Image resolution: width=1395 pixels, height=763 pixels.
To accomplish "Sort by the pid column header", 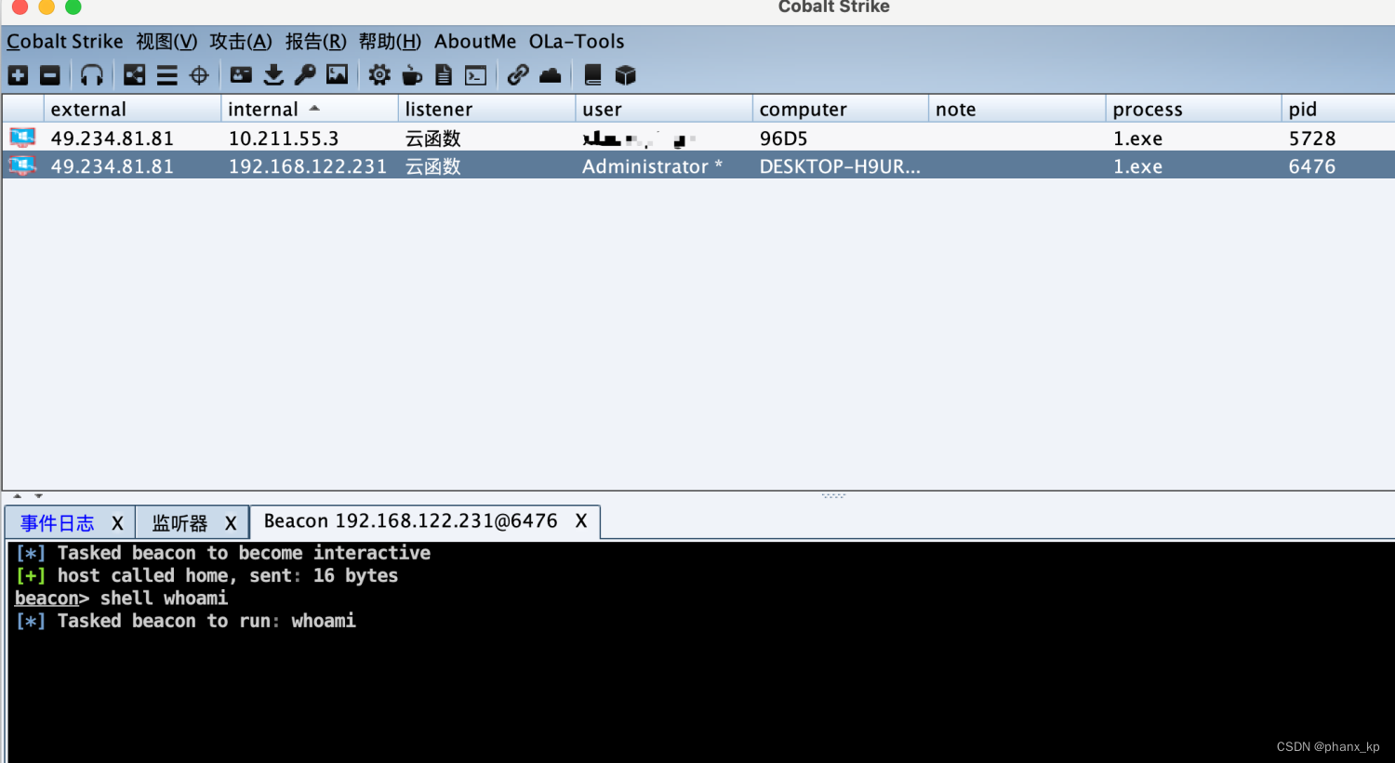I will click(1338, 109).
